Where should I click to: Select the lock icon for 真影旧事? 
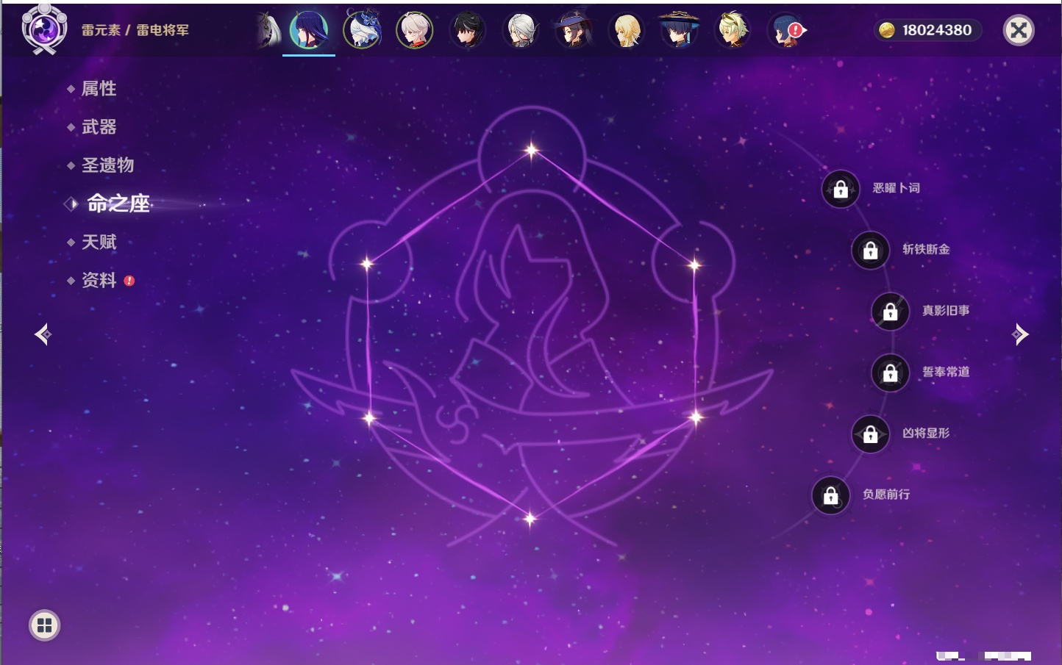(x=891, y=312)
